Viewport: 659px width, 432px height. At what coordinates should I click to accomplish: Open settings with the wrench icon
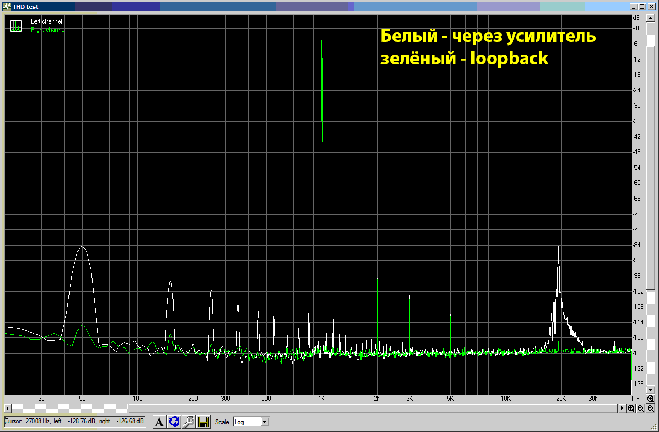point(189,422)
